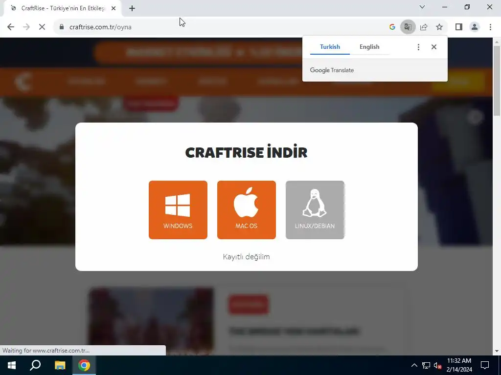Open File Explorer from taskbar
This screenshot has width=501, height=375.
[60, 365]
